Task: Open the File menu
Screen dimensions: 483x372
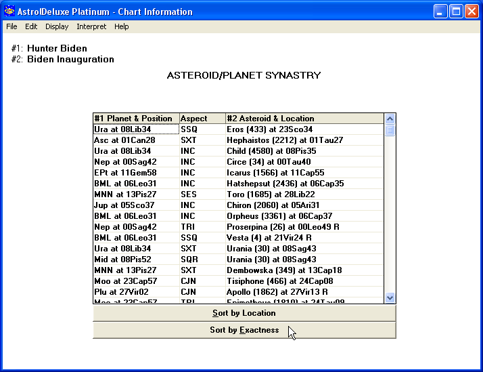Action: [11, 26]
